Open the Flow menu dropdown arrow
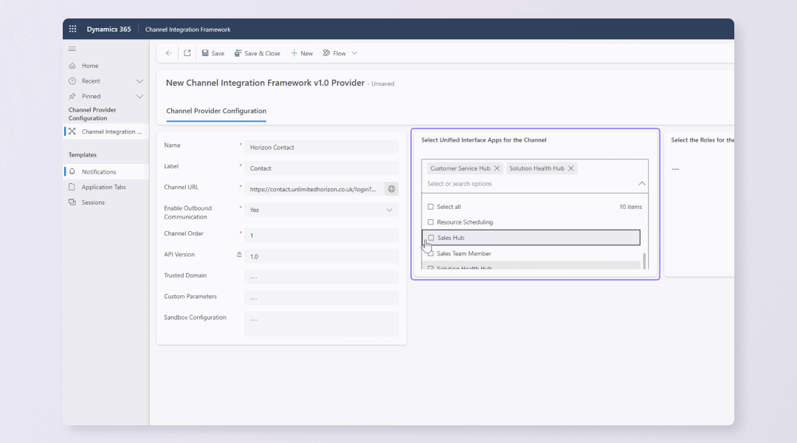This screenshot has width=797, height=443. (x=354, y=53)
